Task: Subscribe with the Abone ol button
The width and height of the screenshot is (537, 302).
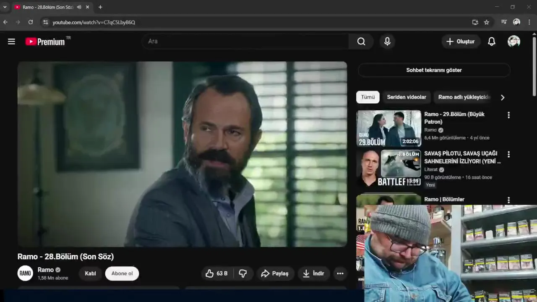Action: click(x=122, y=273)
